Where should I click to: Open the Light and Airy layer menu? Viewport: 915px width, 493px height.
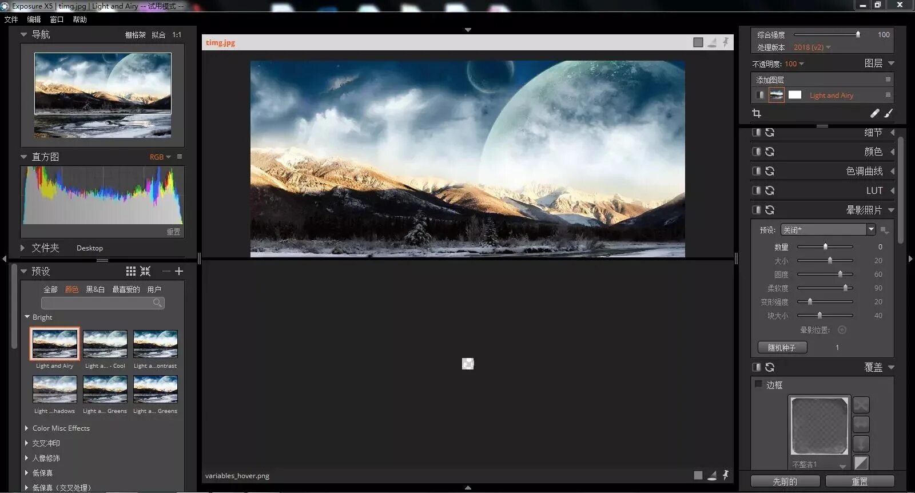click(888, 95)
